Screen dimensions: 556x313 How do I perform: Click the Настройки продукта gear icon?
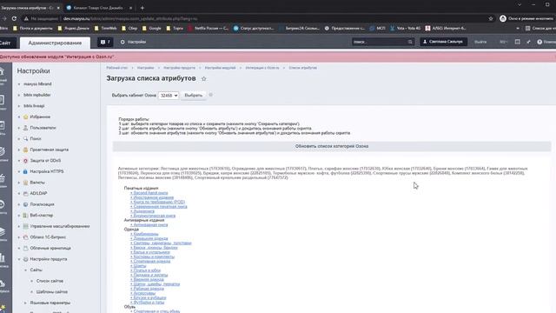coord(25,259)
